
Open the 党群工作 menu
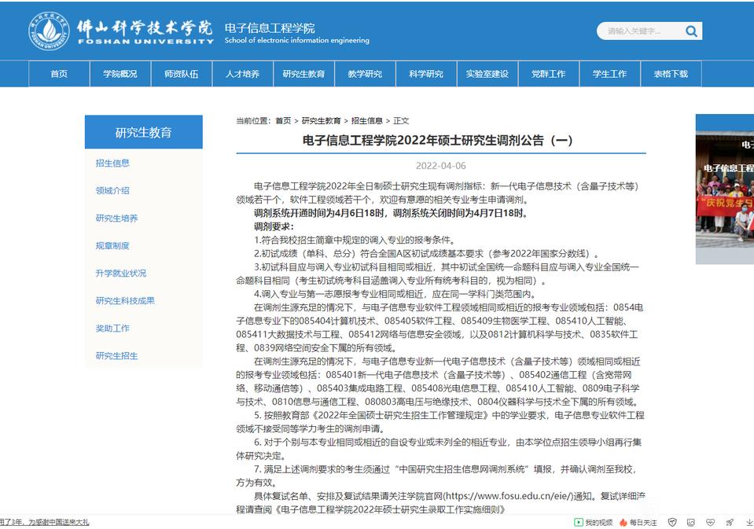pyautogui.click(x=548, y=73)
